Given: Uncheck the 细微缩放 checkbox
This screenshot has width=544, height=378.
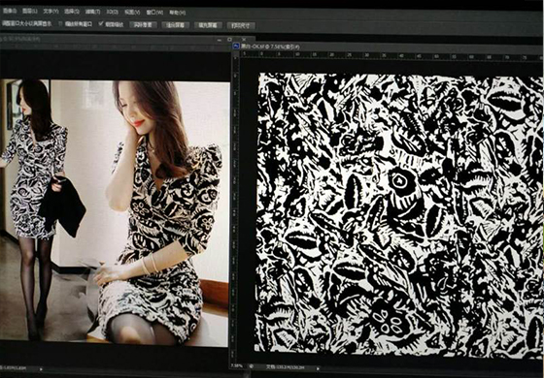Looking at the screenshot, I should (101, 24).
